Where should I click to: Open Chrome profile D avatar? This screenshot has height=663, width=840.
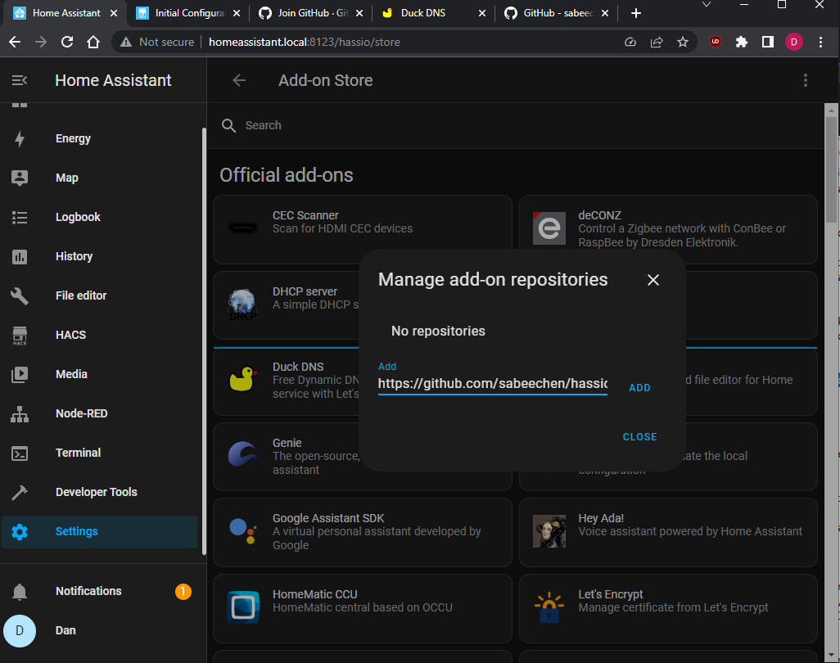794,42
